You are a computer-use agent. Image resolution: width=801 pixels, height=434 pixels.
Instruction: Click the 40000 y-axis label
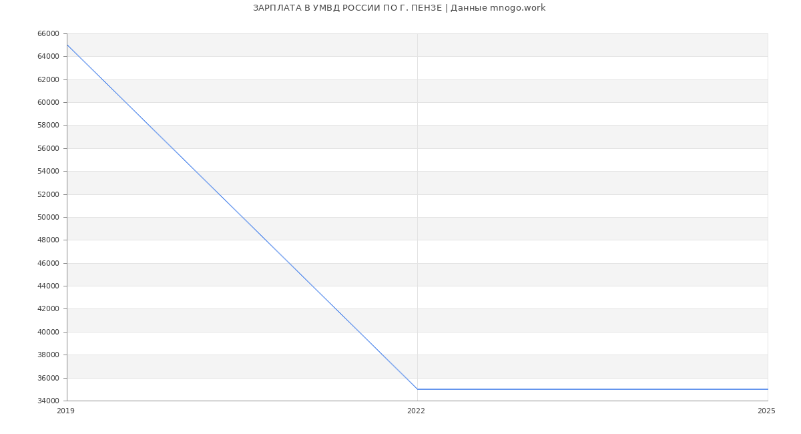tap(48, 332)
